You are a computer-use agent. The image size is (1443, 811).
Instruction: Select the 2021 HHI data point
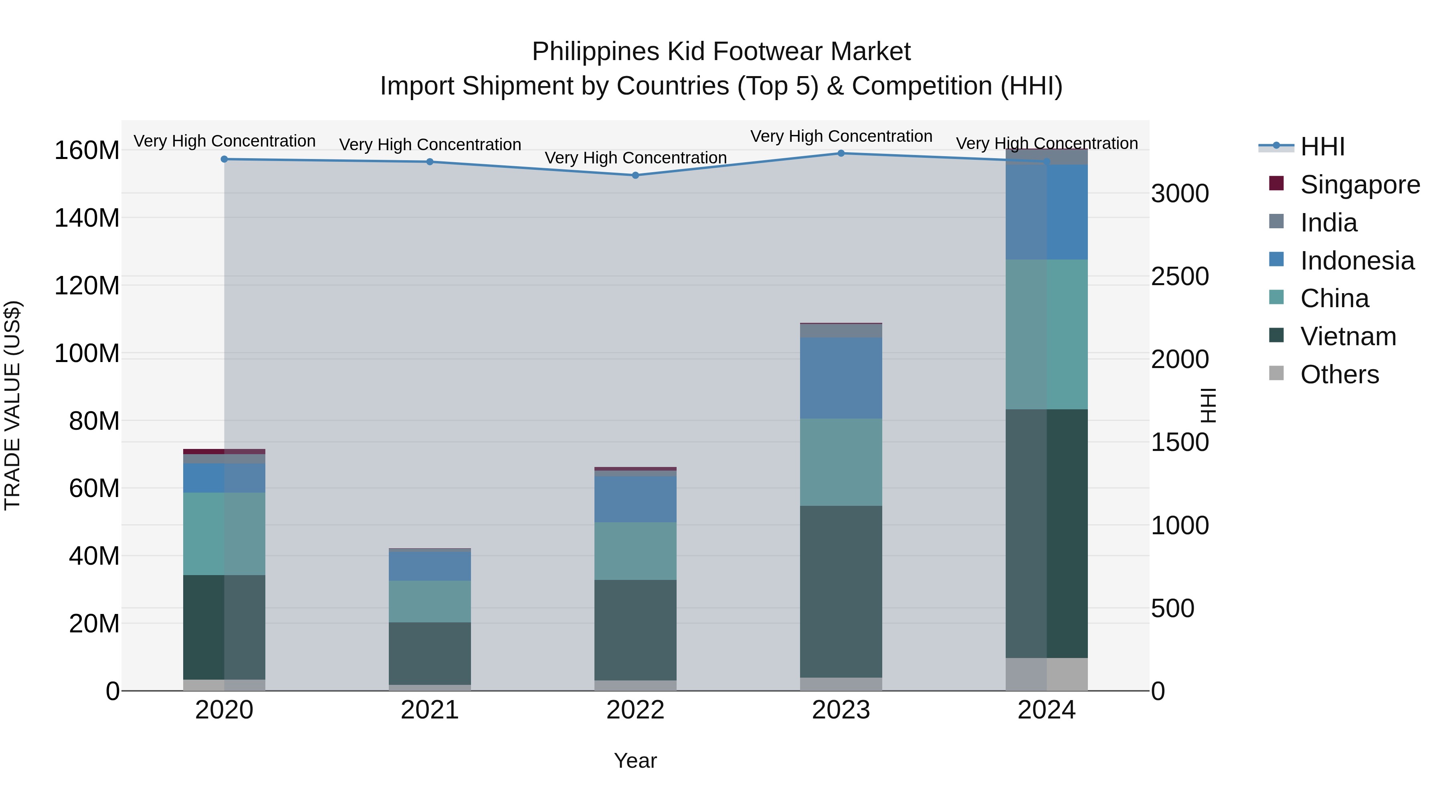pyautogui.click(x=430, y=162)
